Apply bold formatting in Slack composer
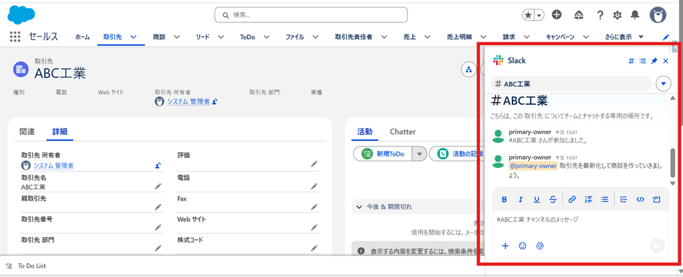 coord(504,200)
